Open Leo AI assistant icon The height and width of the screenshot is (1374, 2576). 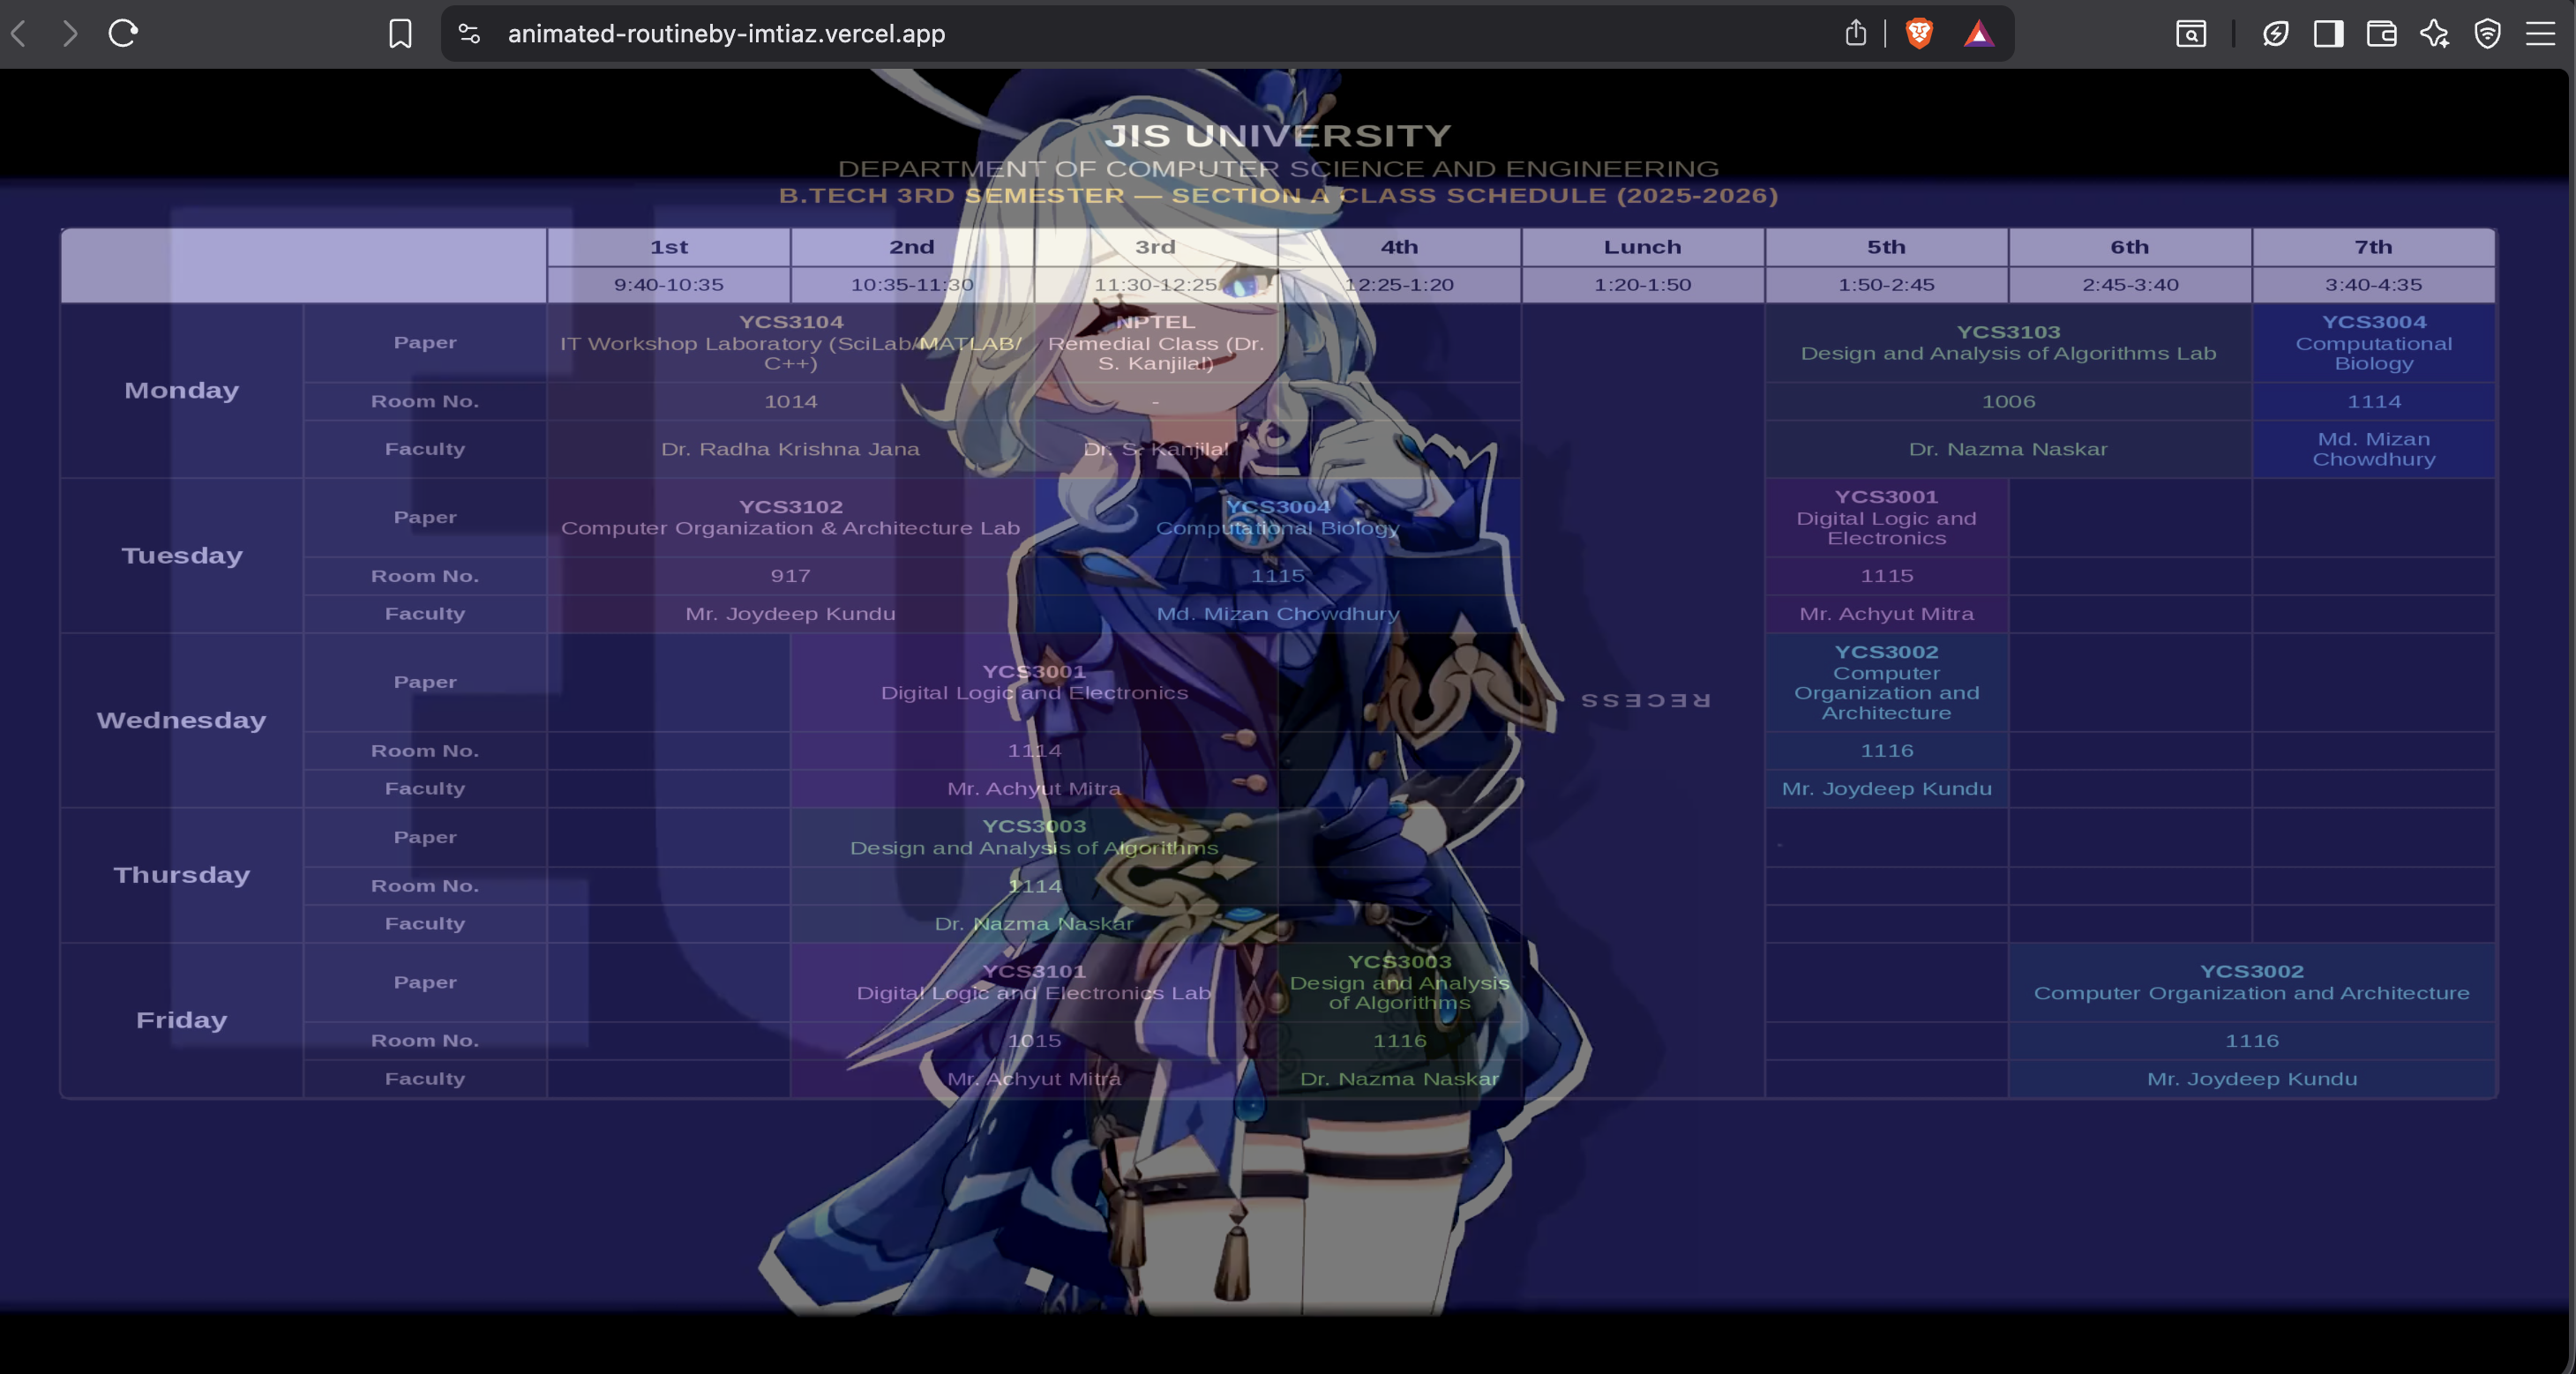click(x=2434, y=33)
